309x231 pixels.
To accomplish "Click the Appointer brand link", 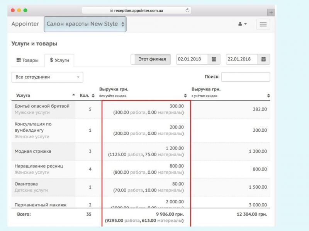I will point(25,24).
